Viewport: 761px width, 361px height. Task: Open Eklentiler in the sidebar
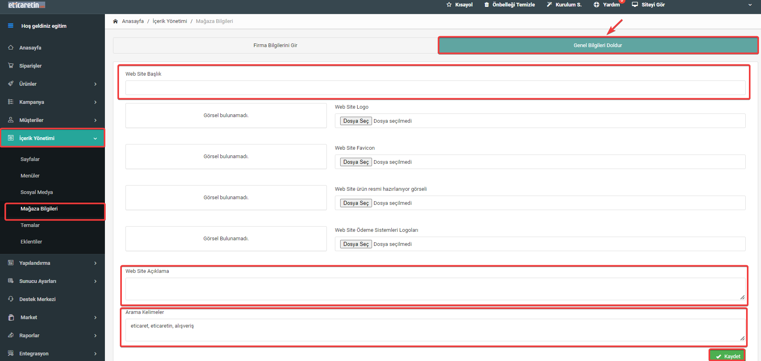coord(31,242)
